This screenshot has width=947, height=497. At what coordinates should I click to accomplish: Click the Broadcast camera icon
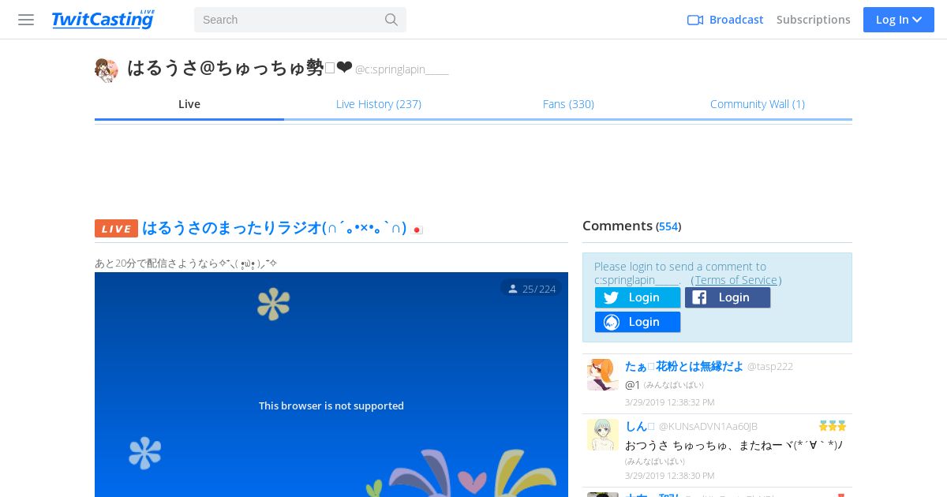(x=695, y=20)
